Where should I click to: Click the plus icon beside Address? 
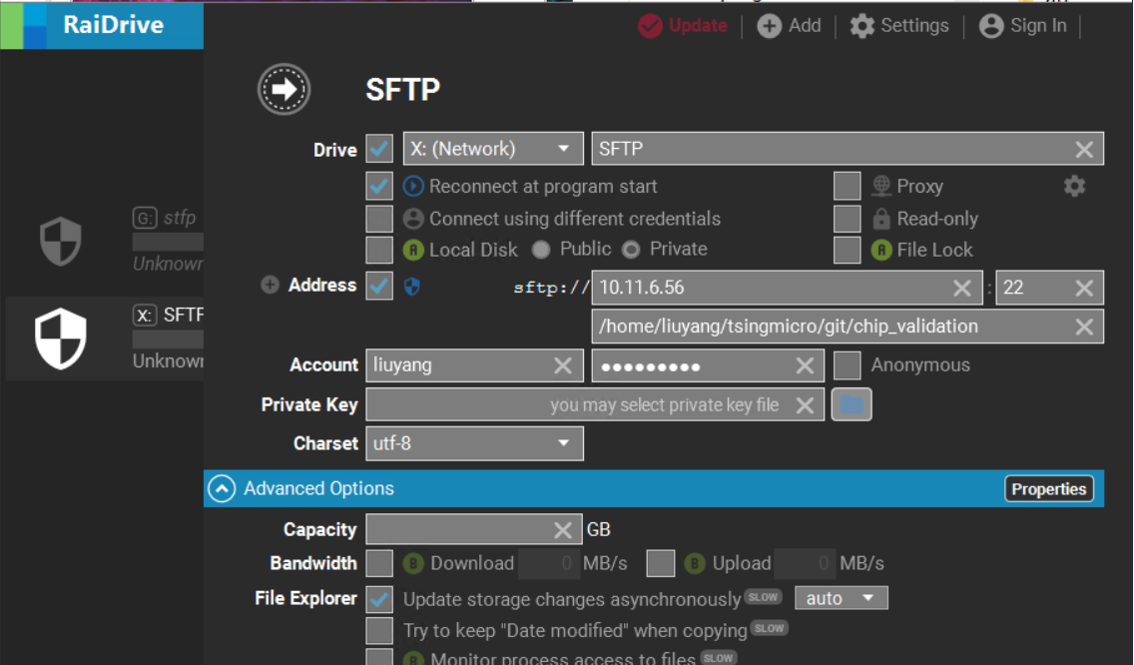coord(270,286)
